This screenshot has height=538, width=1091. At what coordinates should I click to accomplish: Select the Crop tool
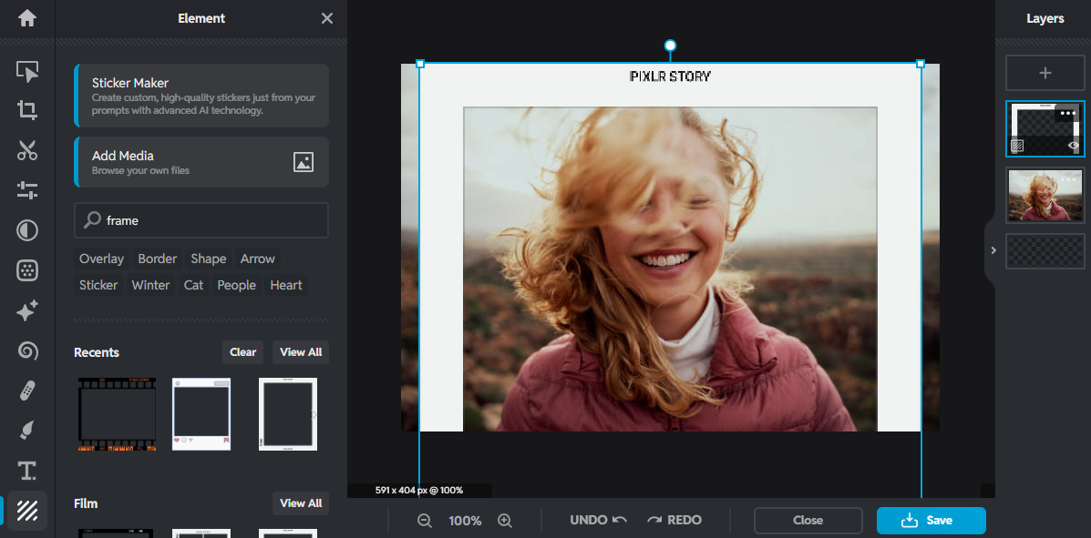(x=27, y=111)
